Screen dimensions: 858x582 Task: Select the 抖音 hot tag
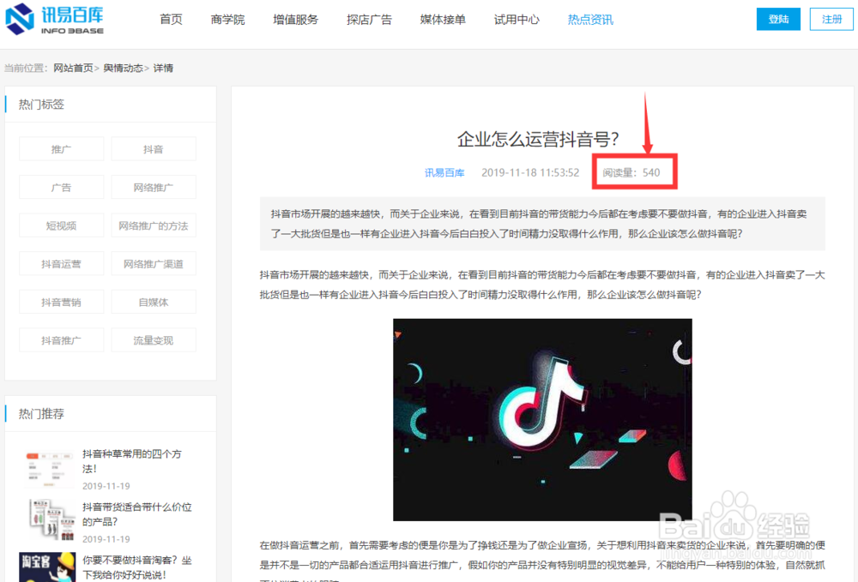(154, 148)
